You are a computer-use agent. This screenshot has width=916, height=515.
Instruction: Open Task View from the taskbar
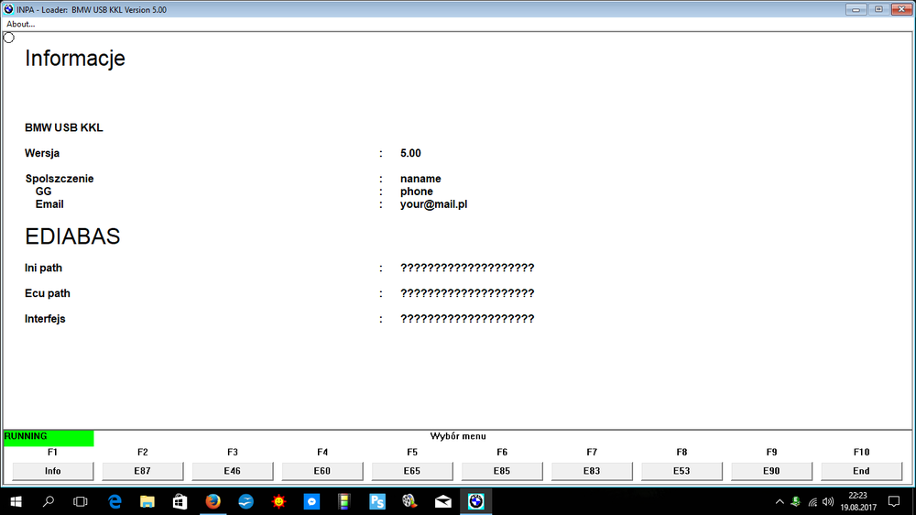click(x=81, y=501)
